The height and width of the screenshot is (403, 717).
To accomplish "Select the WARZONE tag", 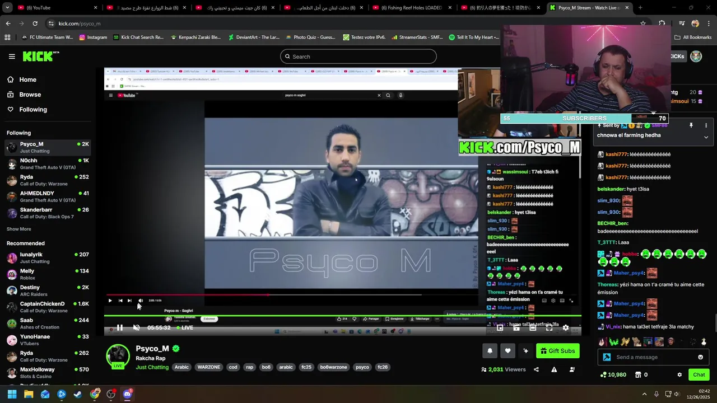I will (208, 367).
